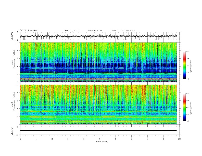202x156 pixels.
Task: Click the '-7' label on ch.2 color scale
Action: tap(188, 121)
